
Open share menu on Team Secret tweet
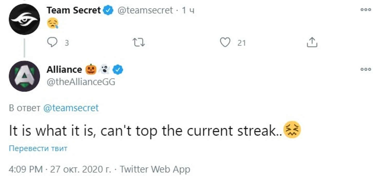(x=312, y=42)
